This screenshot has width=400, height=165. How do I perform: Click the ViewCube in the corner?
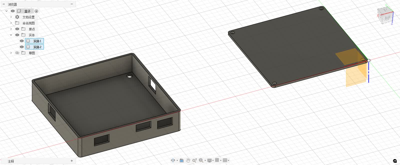click(385, 16)
